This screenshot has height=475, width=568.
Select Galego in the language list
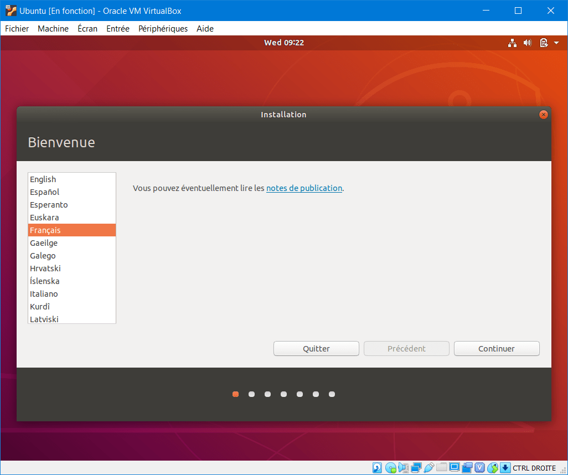pyautogui.click(x=72, y=255)
